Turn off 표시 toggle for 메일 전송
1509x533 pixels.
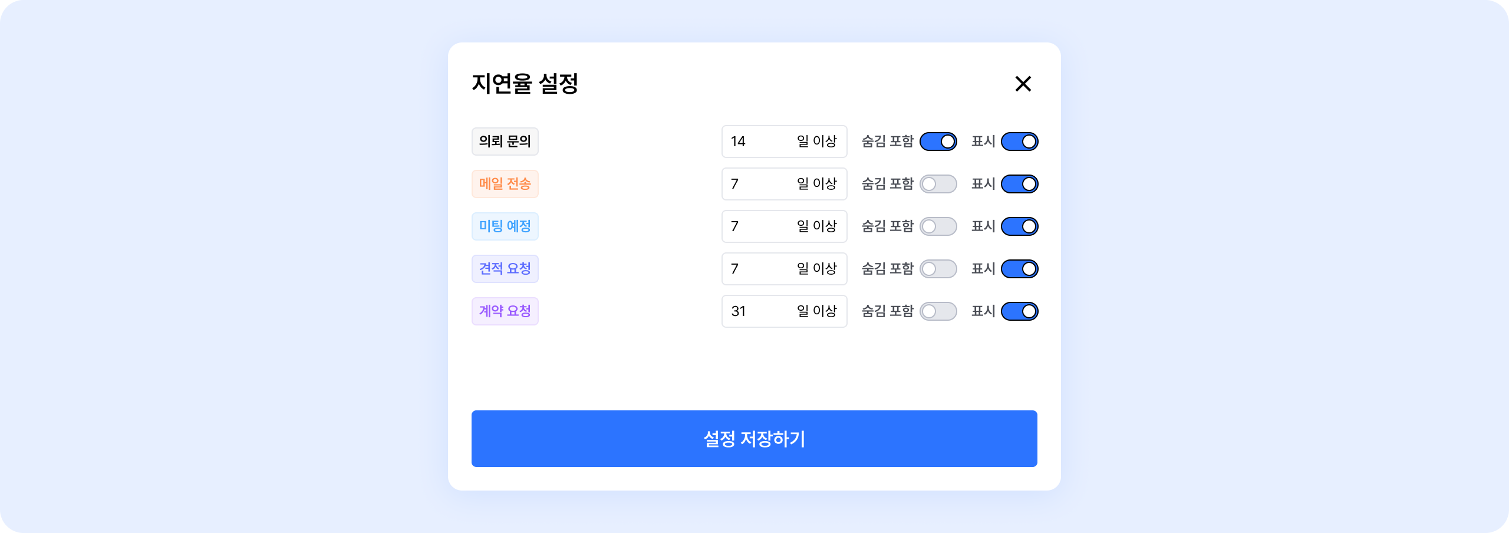click(1019, 184)
